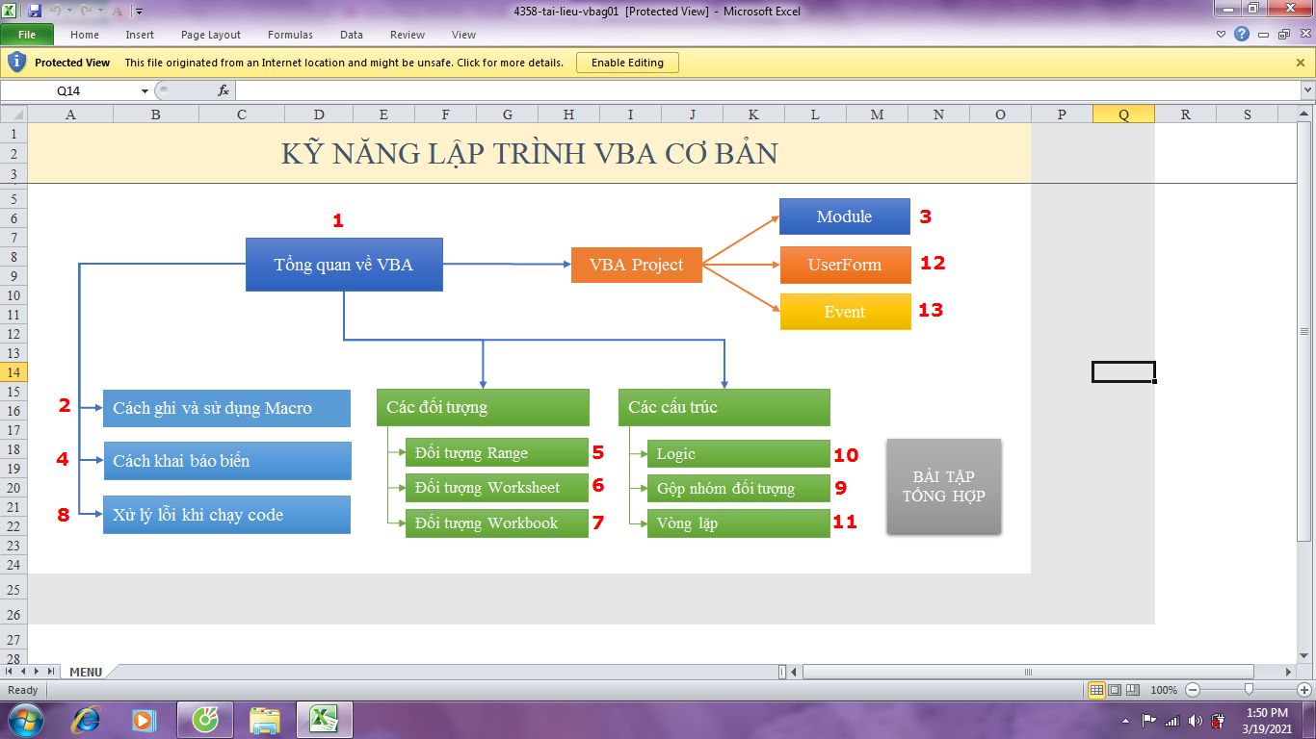Open Xử lý lỗi khi chạy code
1316x739 pixels.
pos(226,515)
